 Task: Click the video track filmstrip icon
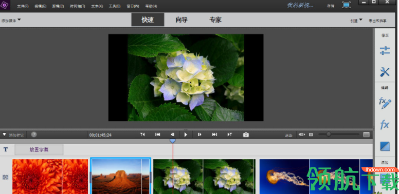(5, 177)
